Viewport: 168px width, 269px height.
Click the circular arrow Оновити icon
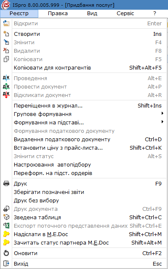(6, 253)
